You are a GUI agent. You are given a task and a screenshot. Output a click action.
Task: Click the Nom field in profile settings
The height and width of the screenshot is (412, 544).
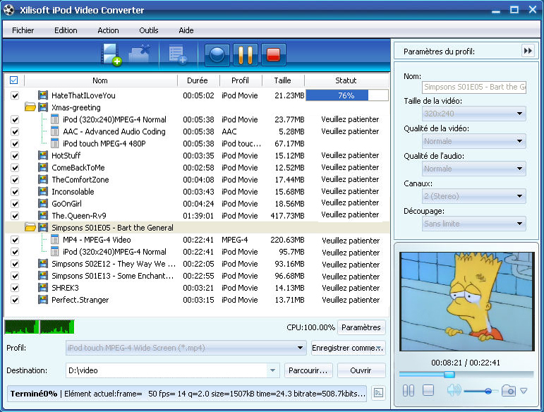click(x=474, y=87)
